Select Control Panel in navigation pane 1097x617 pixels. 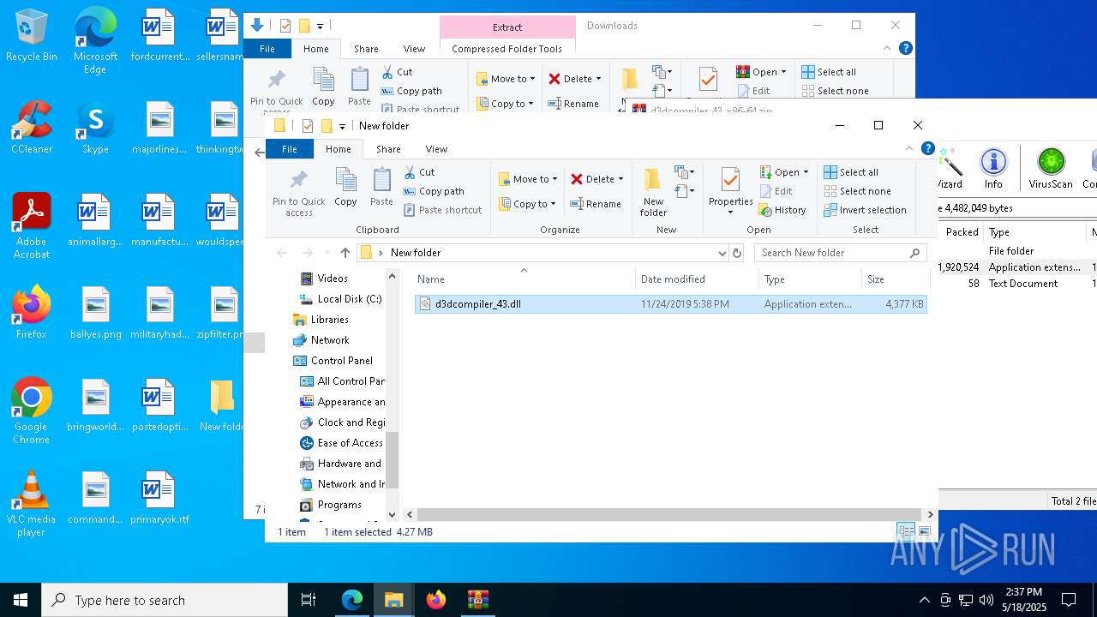(333, 361)
